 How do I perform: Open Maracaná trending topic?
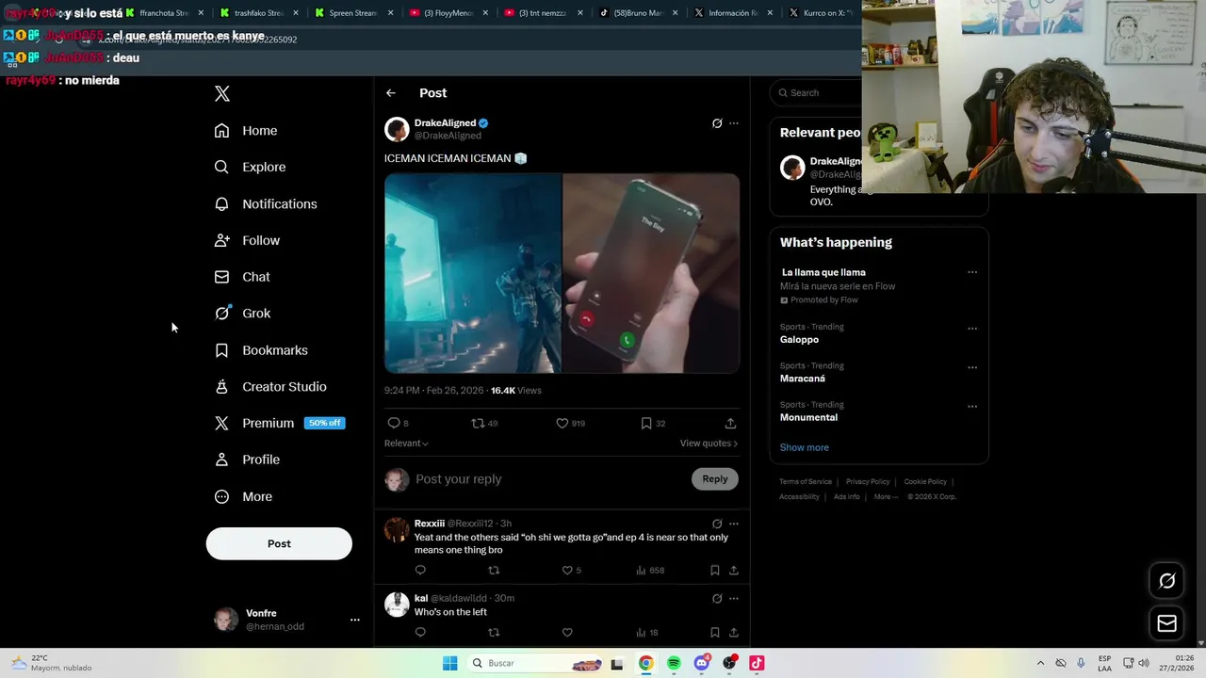(803, 379)
